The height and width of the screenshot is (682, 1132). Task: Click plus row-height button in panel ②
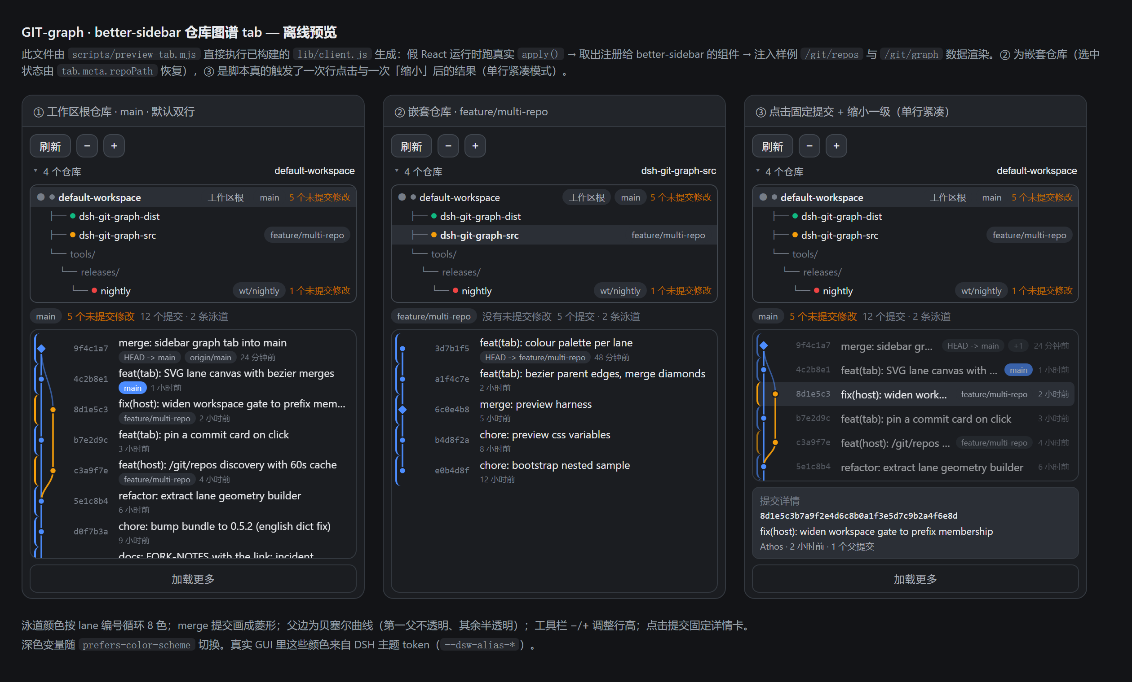pos(475,146)
